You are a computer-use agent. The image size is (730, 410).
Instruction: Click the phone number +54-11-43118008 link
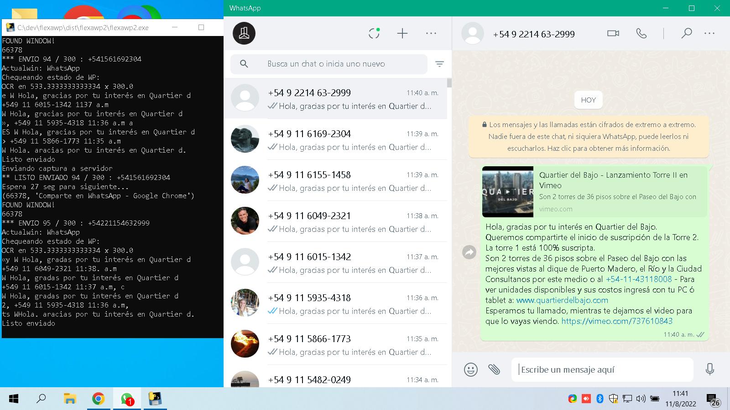coord(639,279)
